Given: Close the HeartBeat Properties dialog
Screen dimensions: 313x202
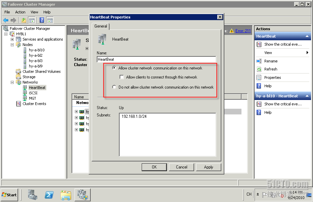Looking at the screenshot, I should 220,17.
